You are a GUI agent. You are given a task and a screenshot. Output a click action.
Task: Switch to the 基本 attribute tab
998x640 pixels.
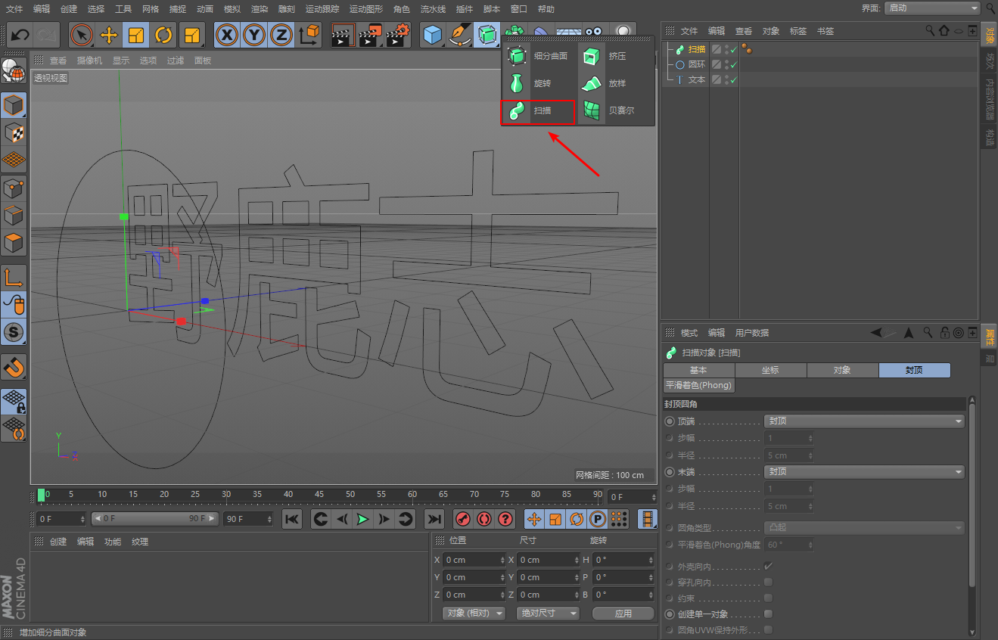[x=698, y=371]
